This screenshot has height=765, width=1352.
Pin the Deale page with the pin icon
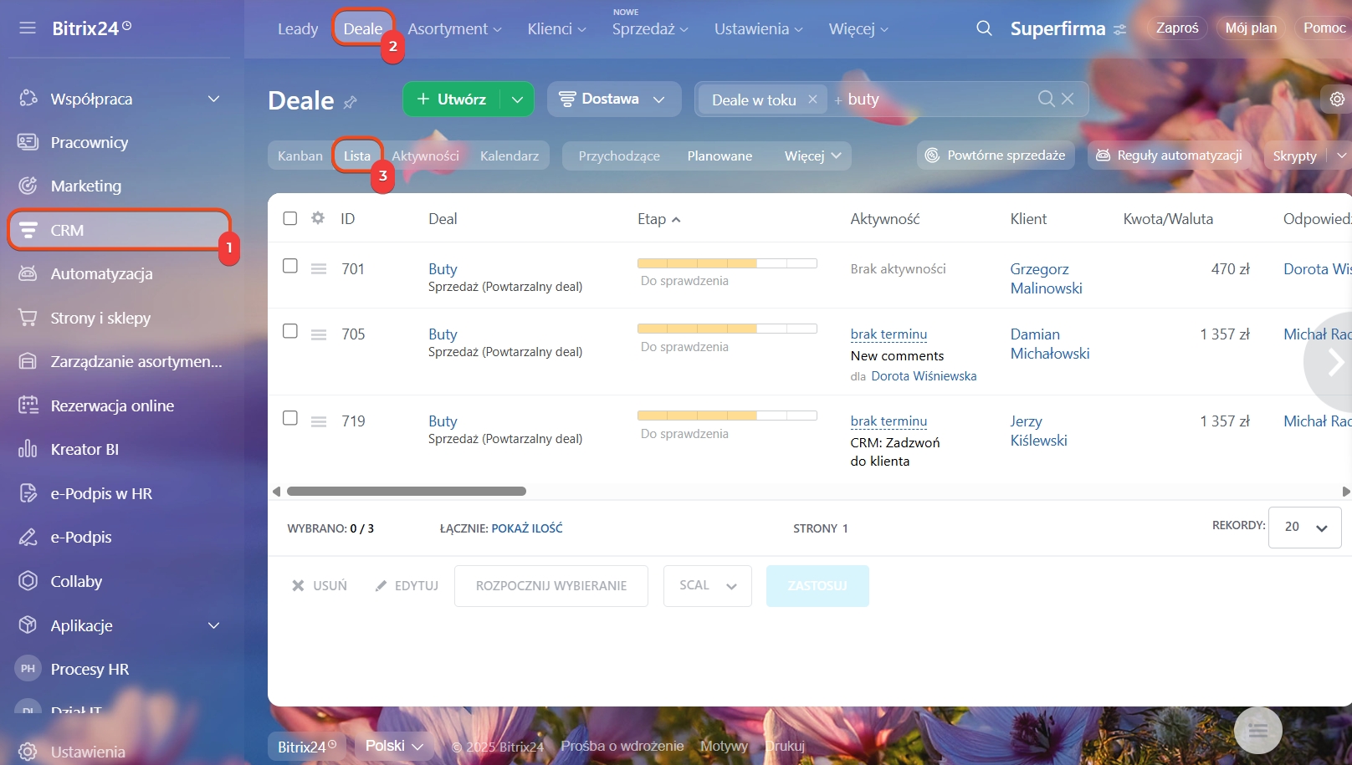[351, 102]
